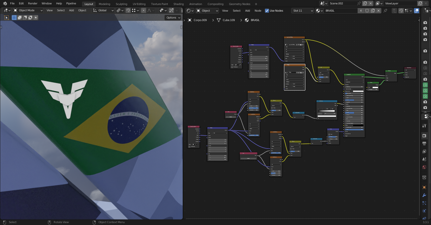
Task: Open the Edit menu
Action: 21,3
